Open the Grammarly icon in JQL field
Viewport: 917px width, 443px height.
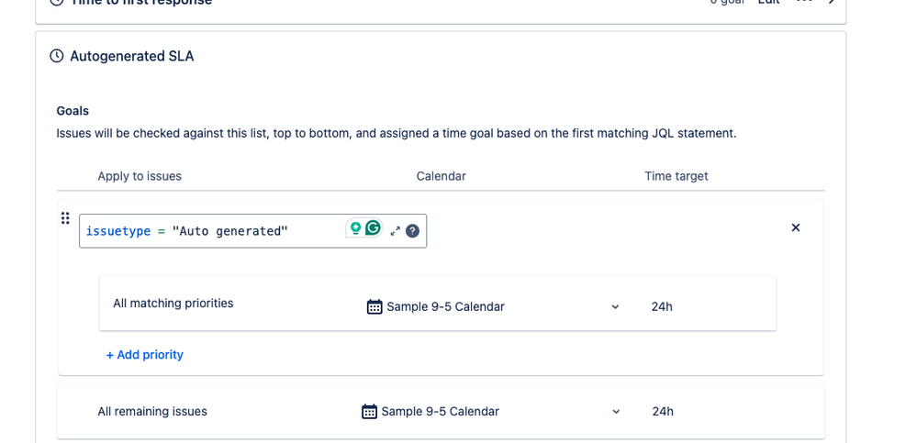(373, 228)
